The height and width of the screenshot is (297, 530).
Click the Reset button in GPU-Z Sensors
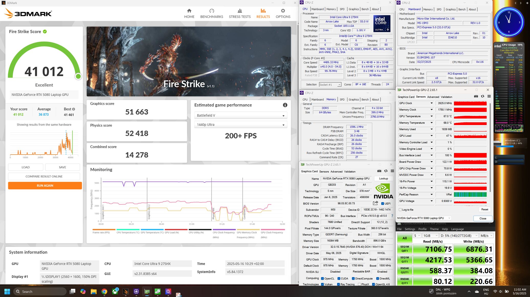pos(484,209)
